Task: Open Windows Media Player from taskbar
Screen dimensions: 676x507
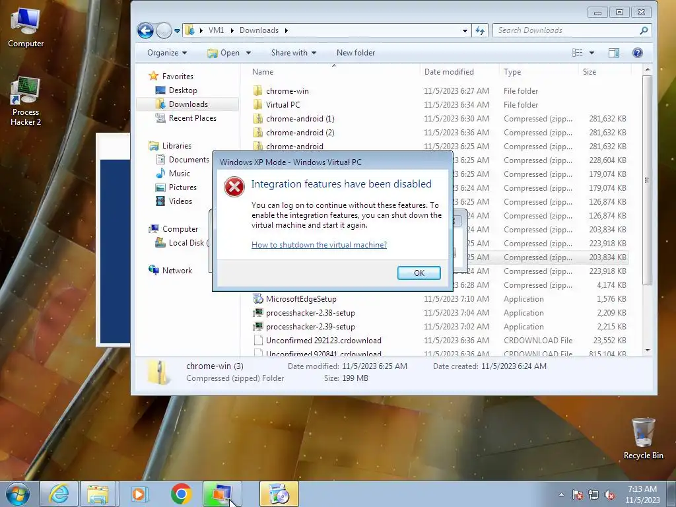Action: (139, 494)
